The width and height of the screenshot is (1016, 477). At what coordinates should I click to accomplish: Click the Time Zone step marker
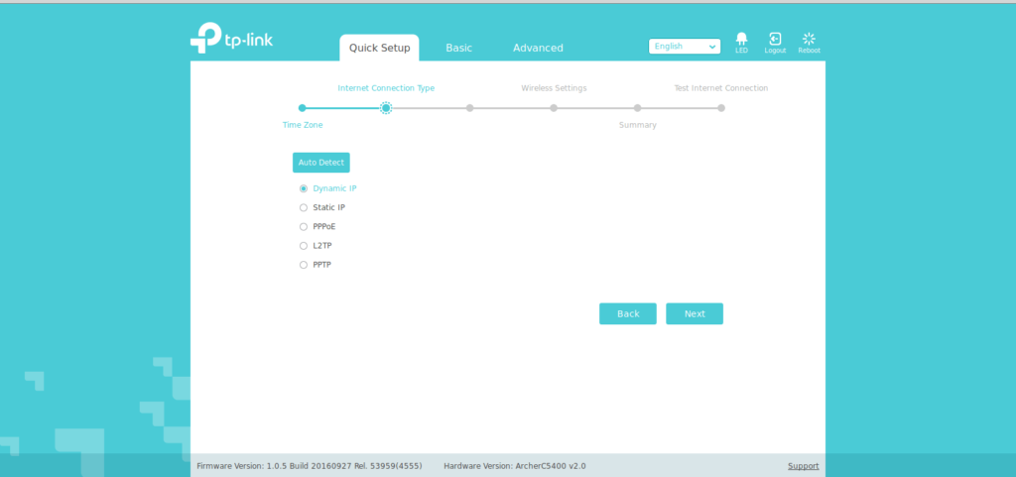[x=303, y=108]
